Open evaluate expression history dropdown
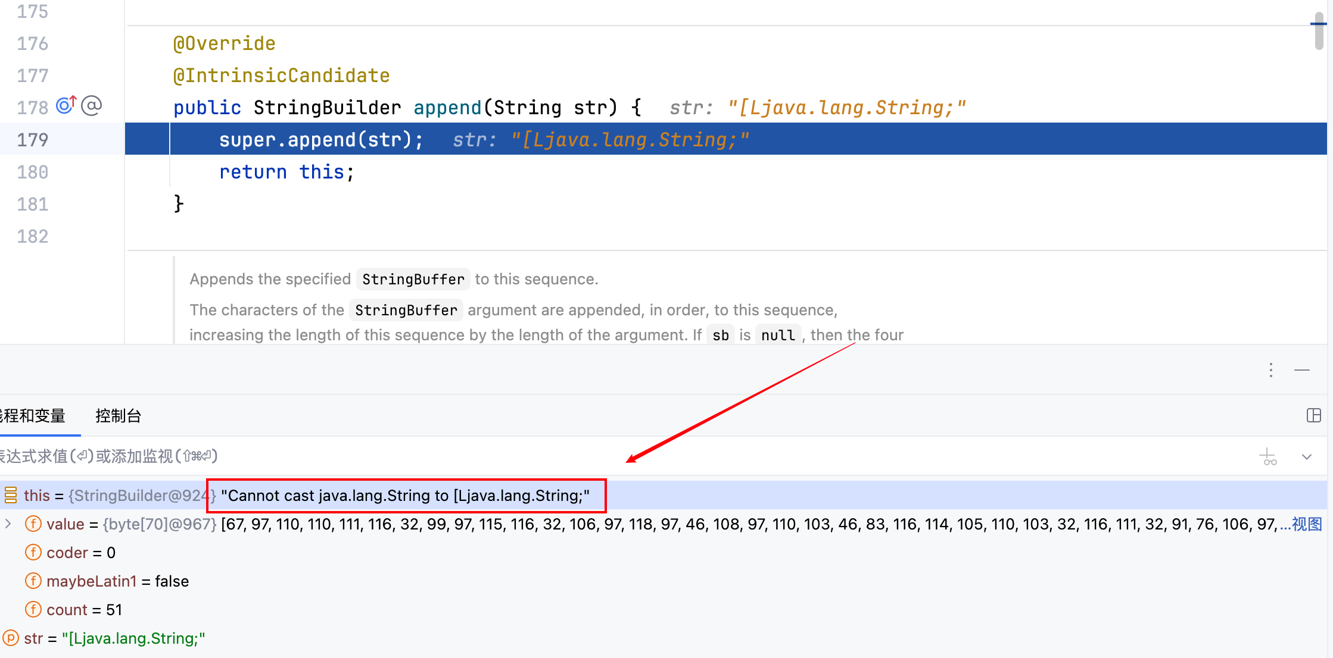The width and height of the screenshot is (1333, 658). pyautogui.click(x=1307, y=457)
